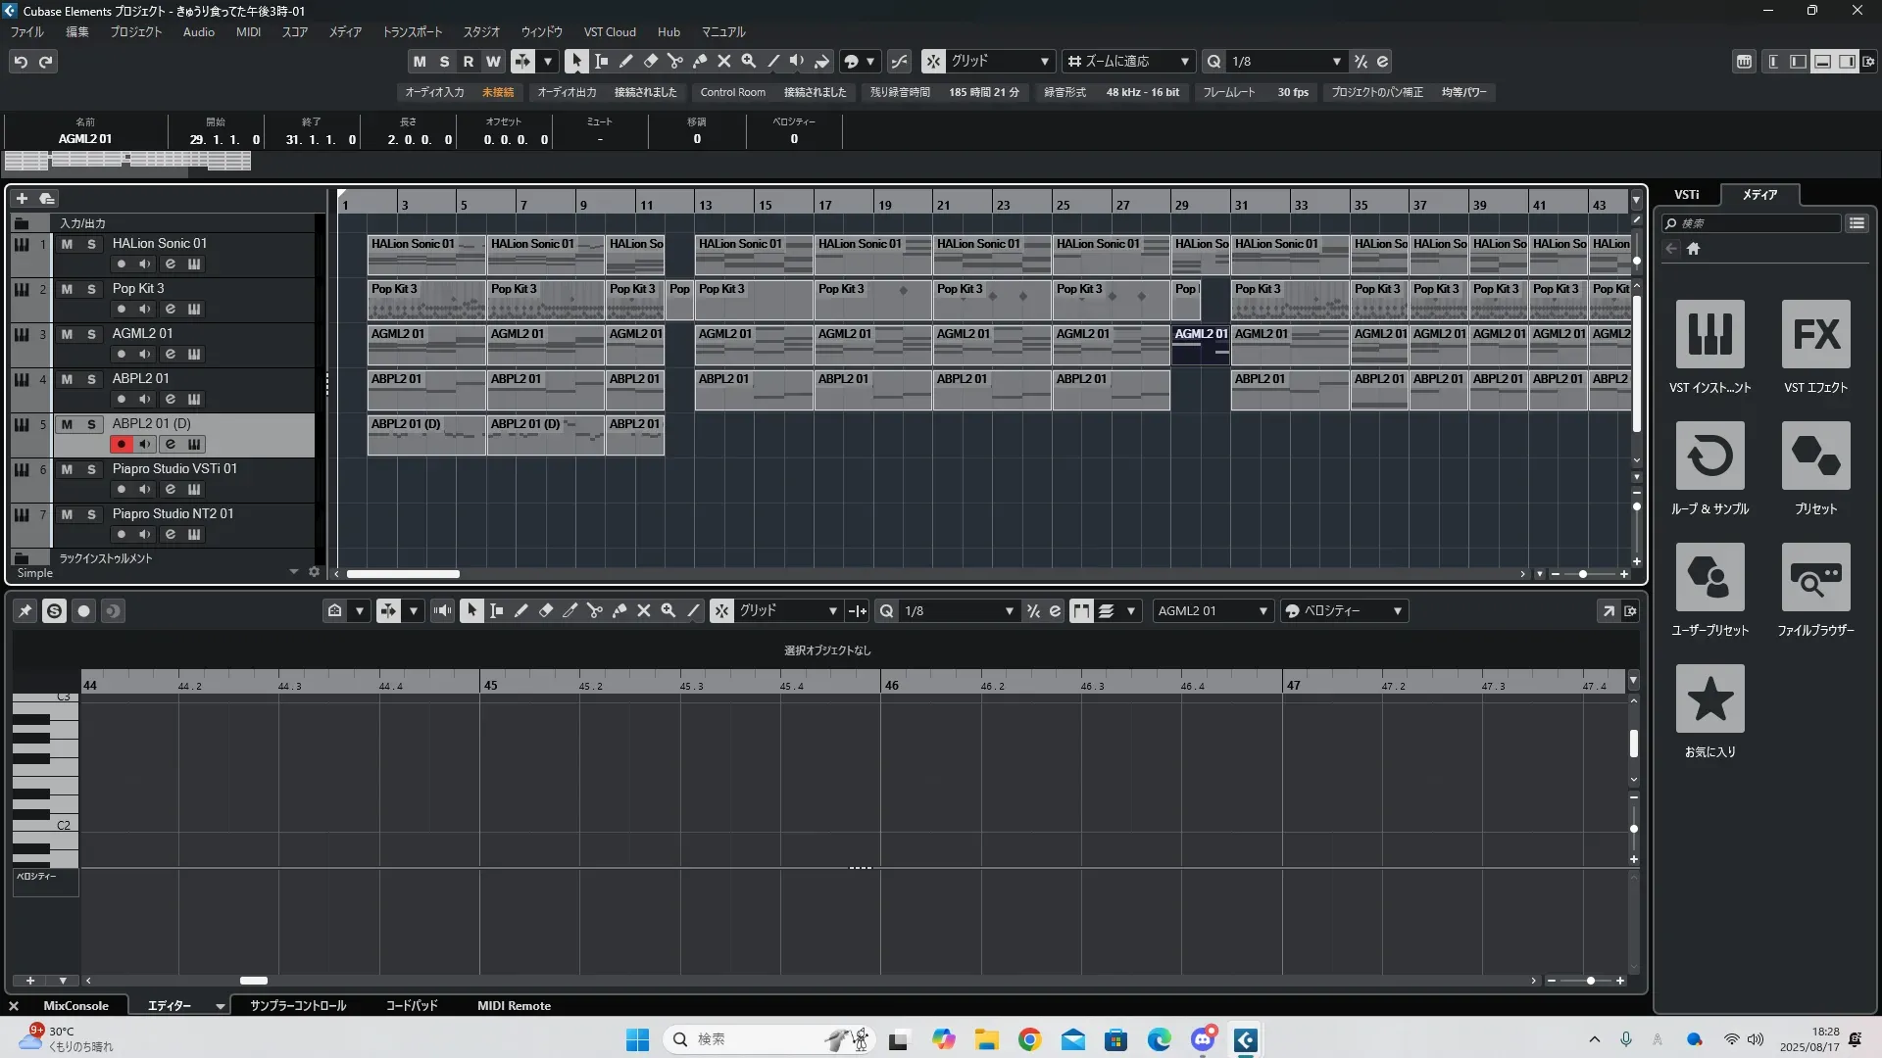Screen dimensions: 1882x1058
Task: Switch to the MixConsole tab
Action: click(75, 1006)
